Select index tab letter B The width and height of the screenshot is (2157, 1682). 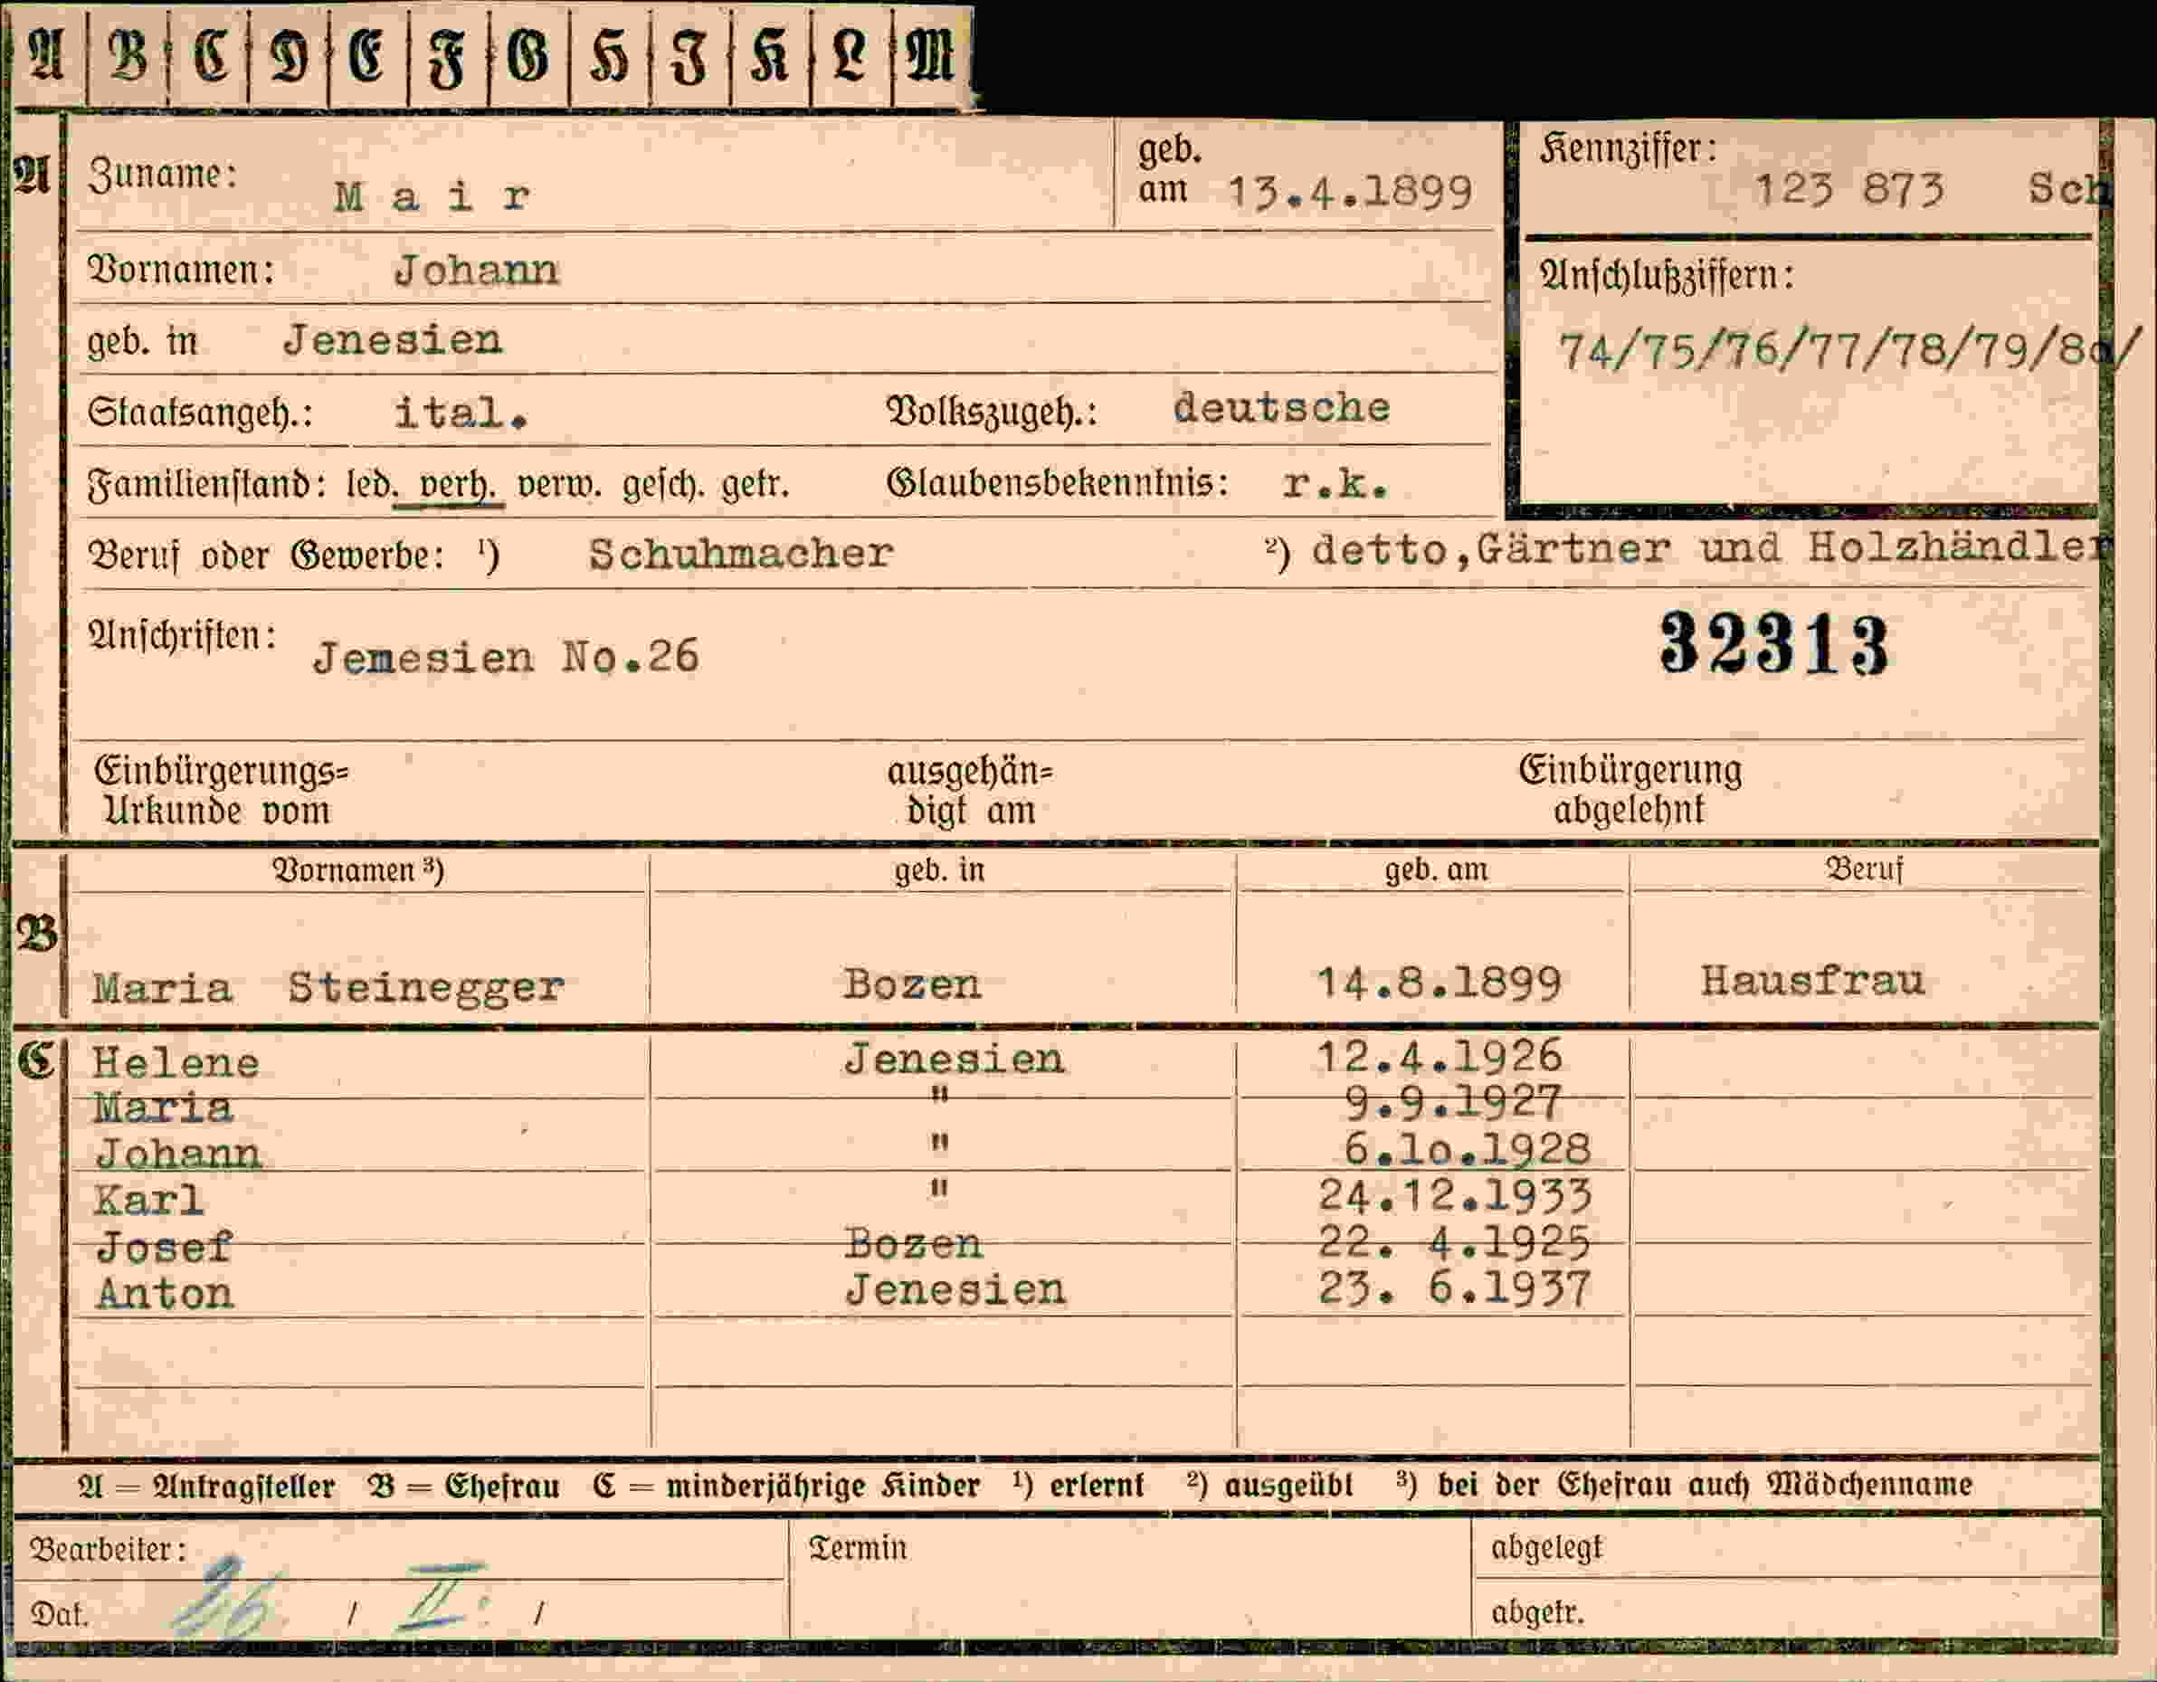click(x=128, y=56)
